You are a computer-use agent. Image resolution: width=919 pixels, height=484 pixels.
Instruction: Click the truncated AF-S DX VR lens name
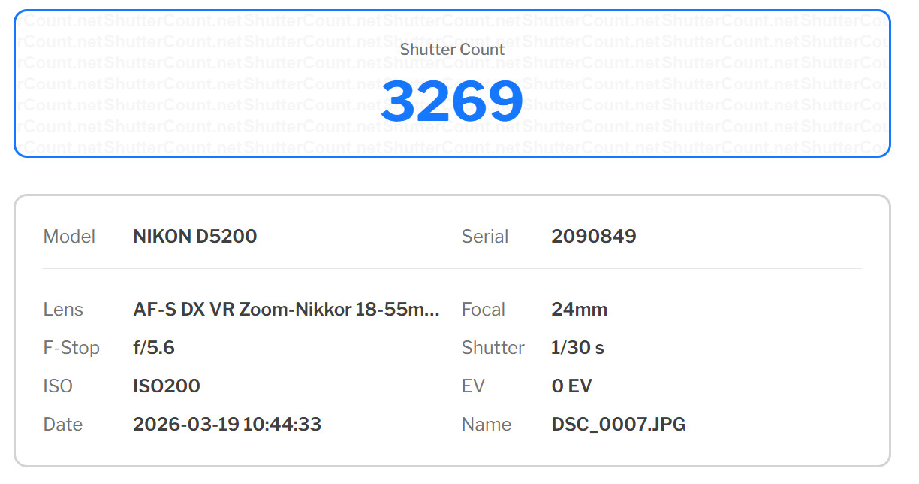(x=286, y=310)
